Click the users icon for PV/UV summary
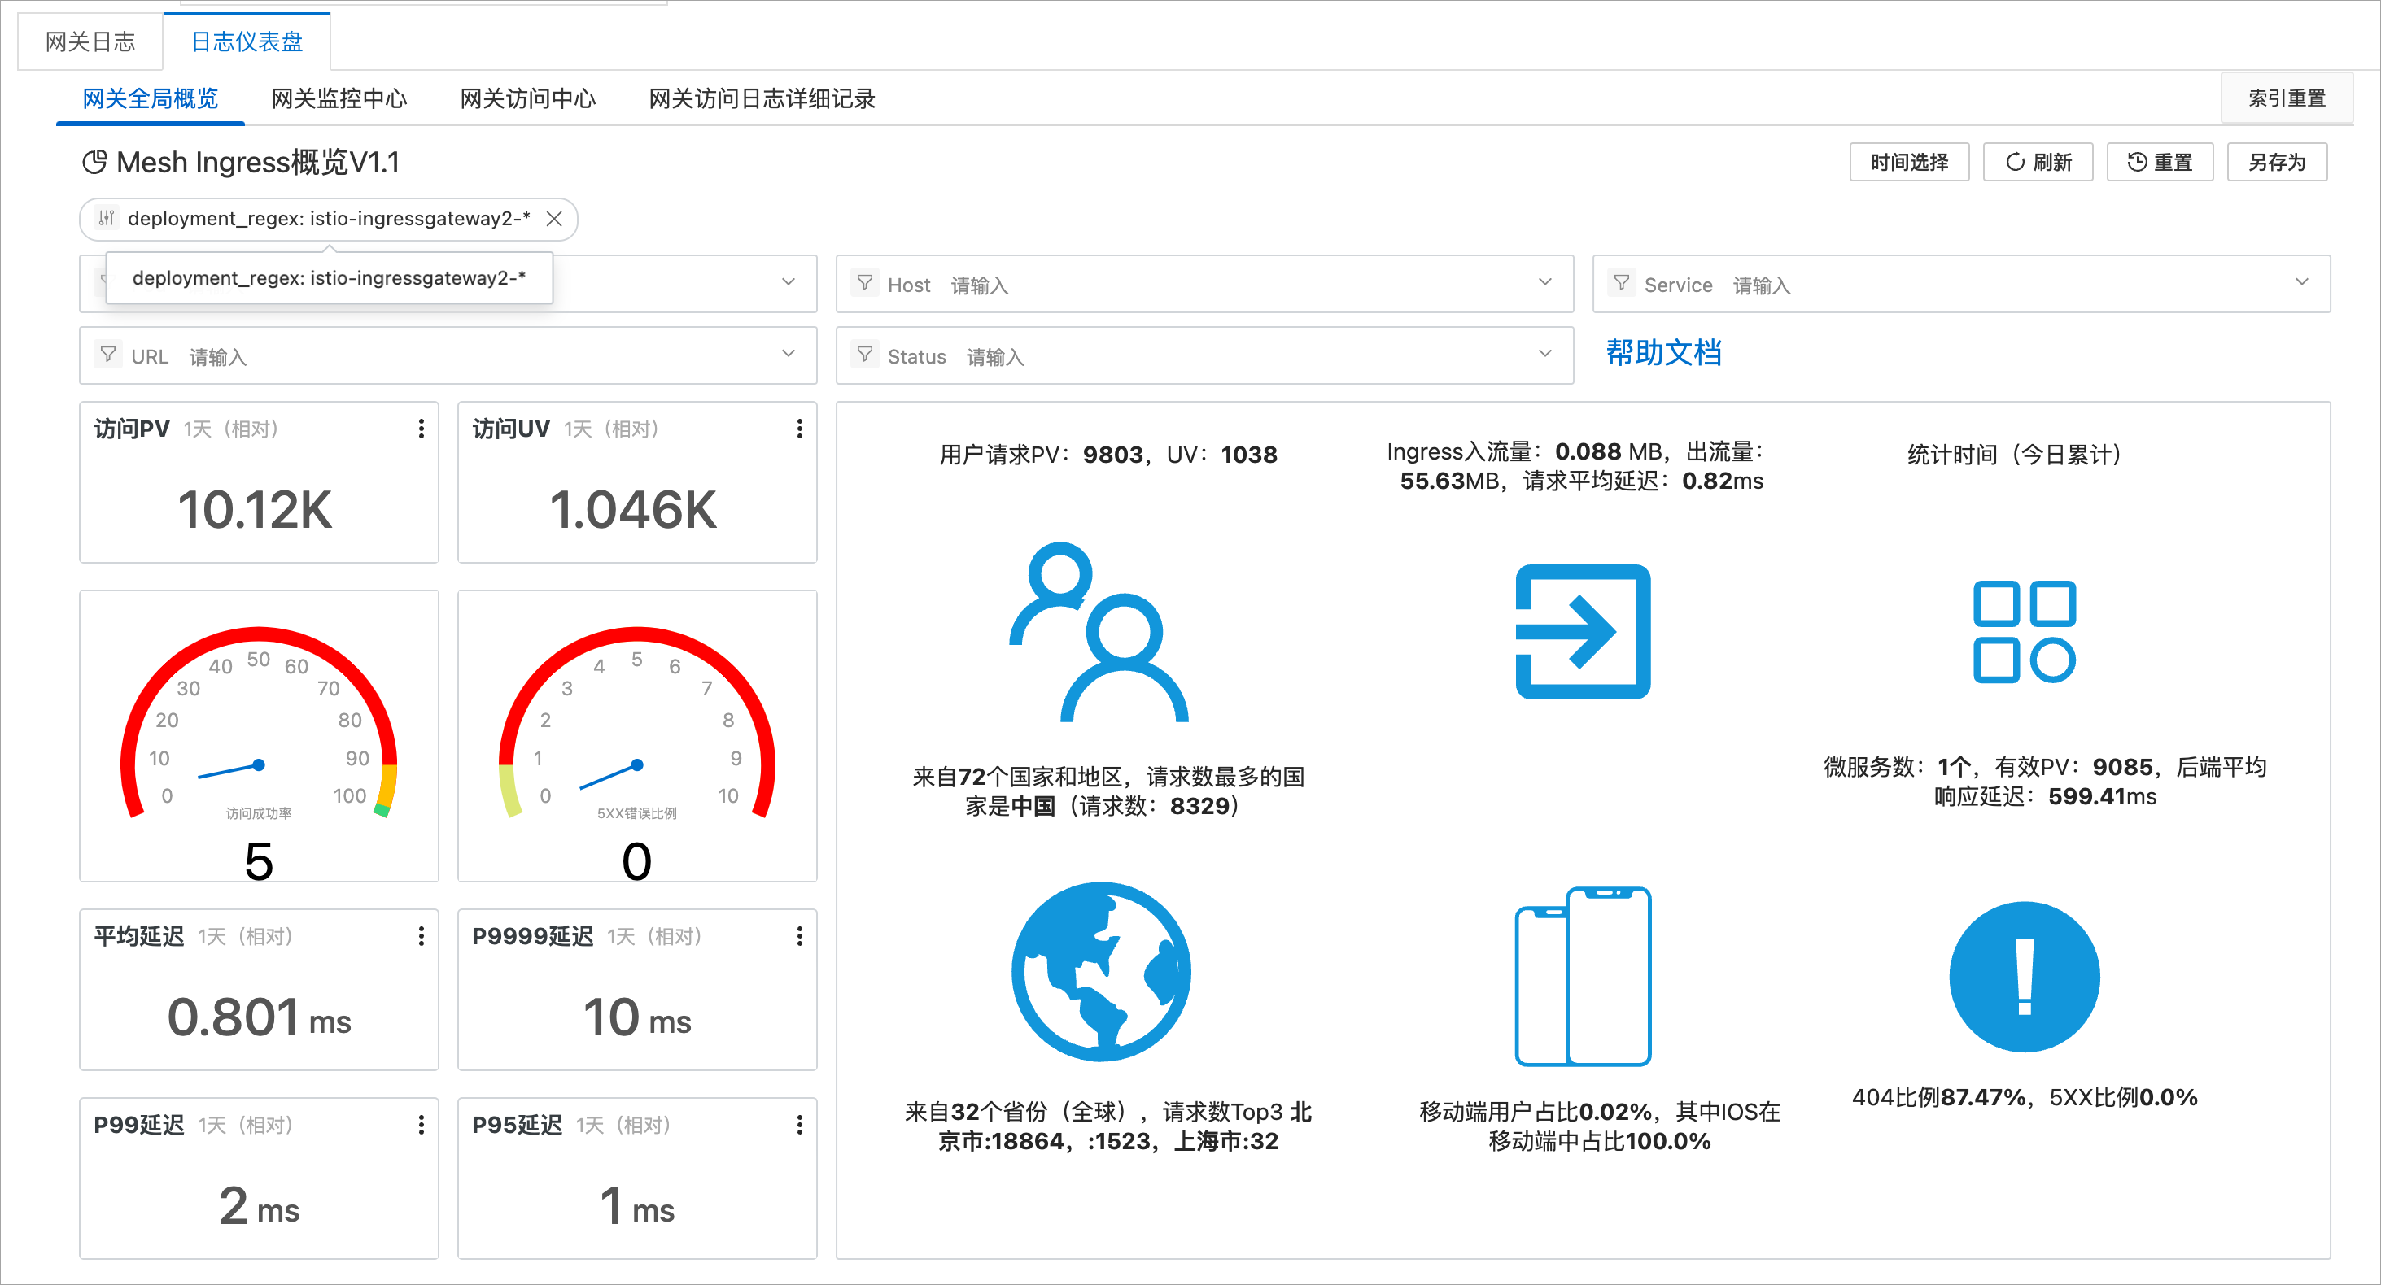This screenshot has height=1285, width=2381. coord(1099,632)
